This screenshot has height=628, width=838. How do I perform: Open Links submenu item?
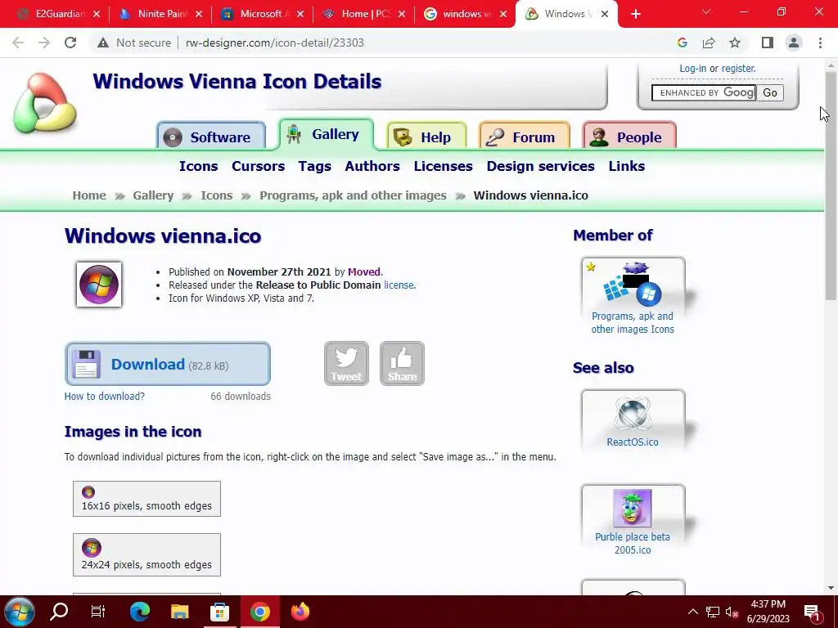pyautogui.click(x=626, y=166)
